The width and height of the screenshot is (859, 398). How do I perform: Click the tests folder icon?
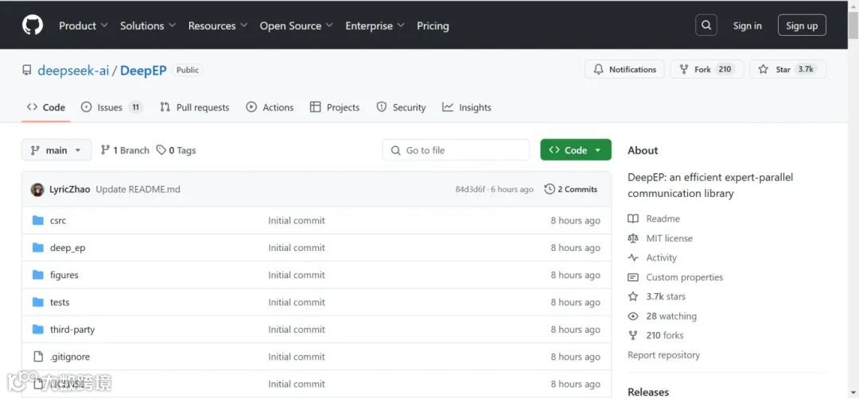[x=38, y=302]
